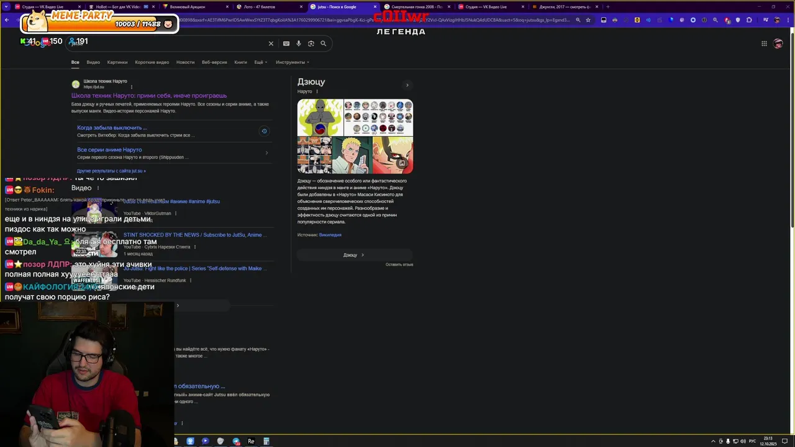The image size is (795, 447).
Task: Open the on-screen keyboard icon in search bar
Action: [x=286, y=43]
